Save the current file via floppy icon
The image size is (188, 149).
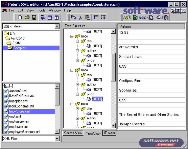[34, 18]
